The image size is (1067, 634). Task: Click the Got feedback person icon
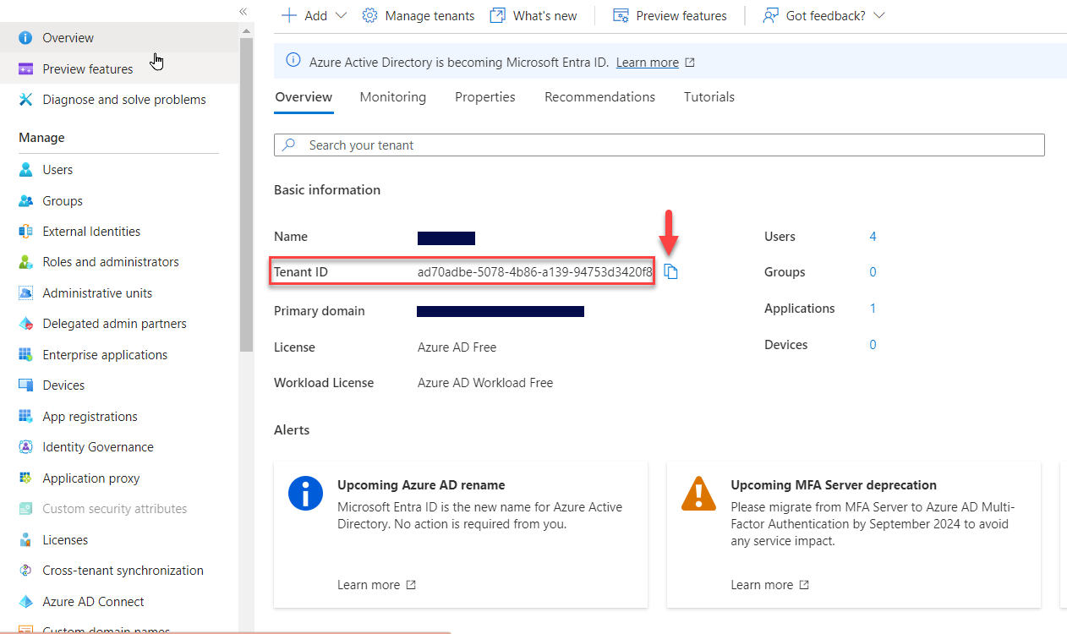pyautogui.click(x=770, y=15)
